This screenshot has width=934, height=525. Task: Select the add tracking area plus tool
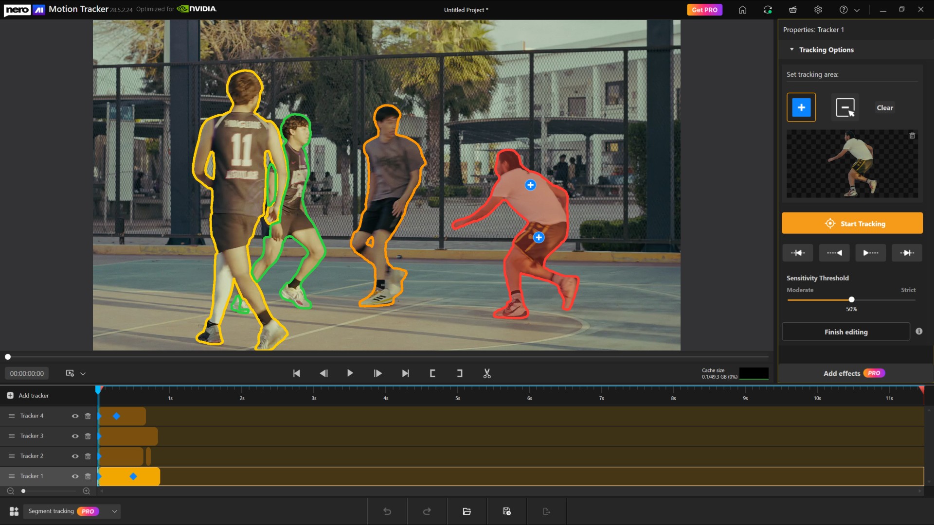pyautogui.click(x=801, y=107)
